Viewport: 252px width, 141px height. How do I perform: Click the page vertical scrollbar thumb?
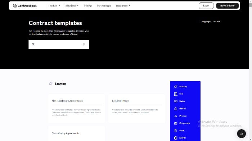pyautogui.click(x=250, y=5)
